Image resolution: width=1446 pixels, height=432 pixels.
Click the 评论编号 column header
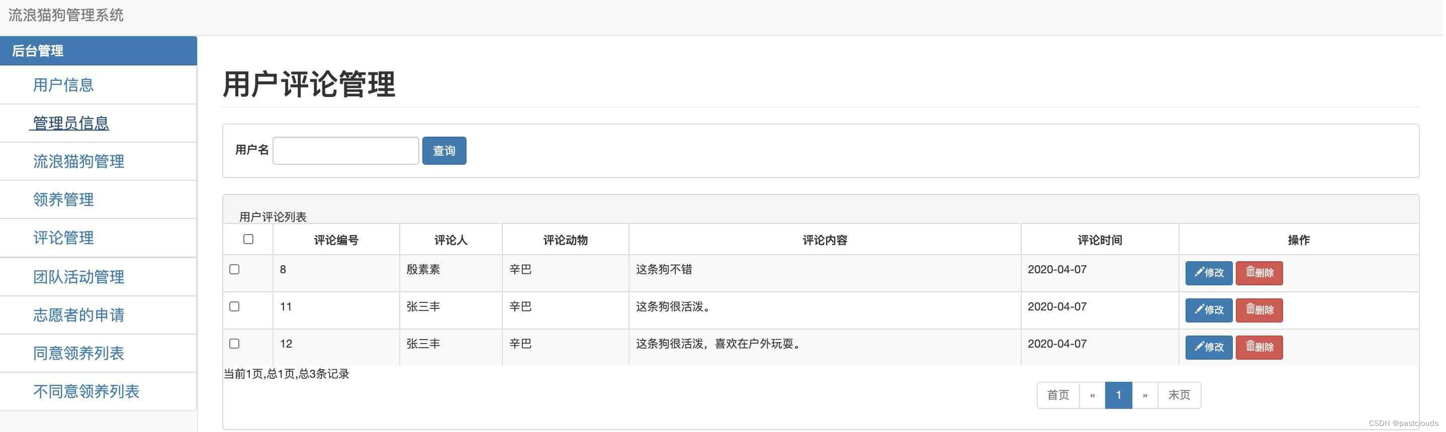(x=337, y=241)
